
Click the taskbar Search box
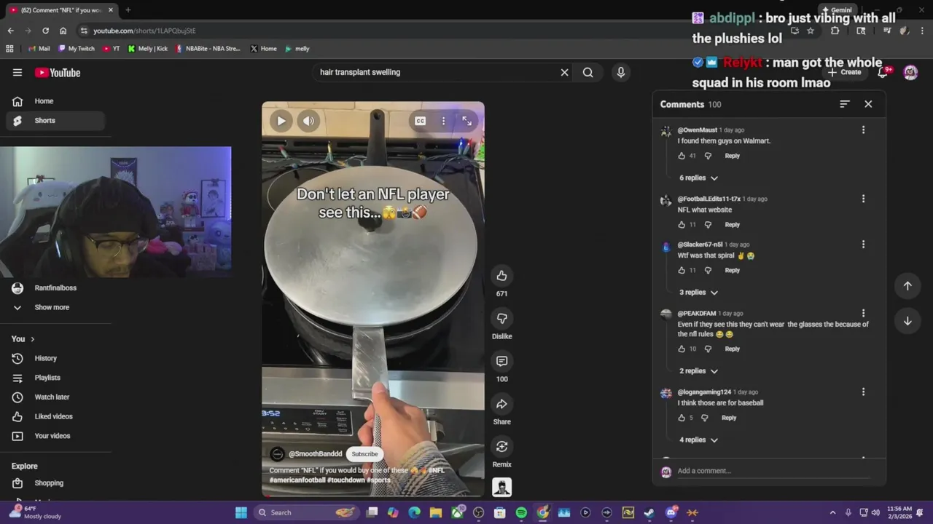(x=307, y=512)
